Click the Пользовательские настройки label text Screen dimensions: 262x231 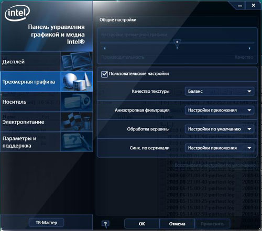point(139,74)
